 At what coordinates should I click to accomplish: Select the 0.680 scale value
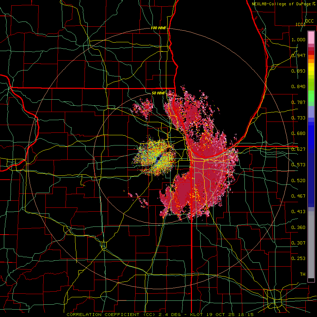298,133
